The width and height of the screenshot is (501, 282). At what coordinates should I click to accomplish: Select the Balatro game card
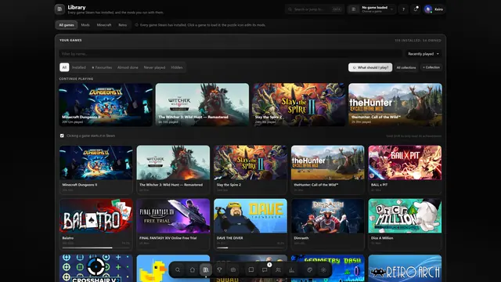96,224
